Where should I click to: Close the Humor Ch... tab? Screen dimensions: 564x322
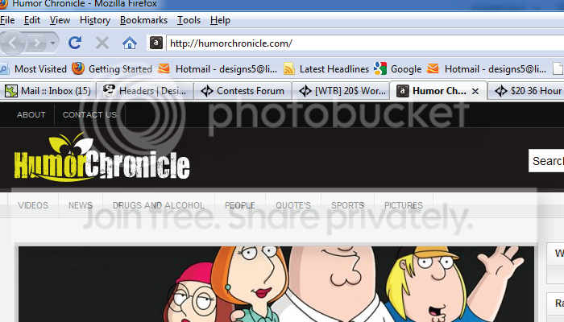(475, 91)
